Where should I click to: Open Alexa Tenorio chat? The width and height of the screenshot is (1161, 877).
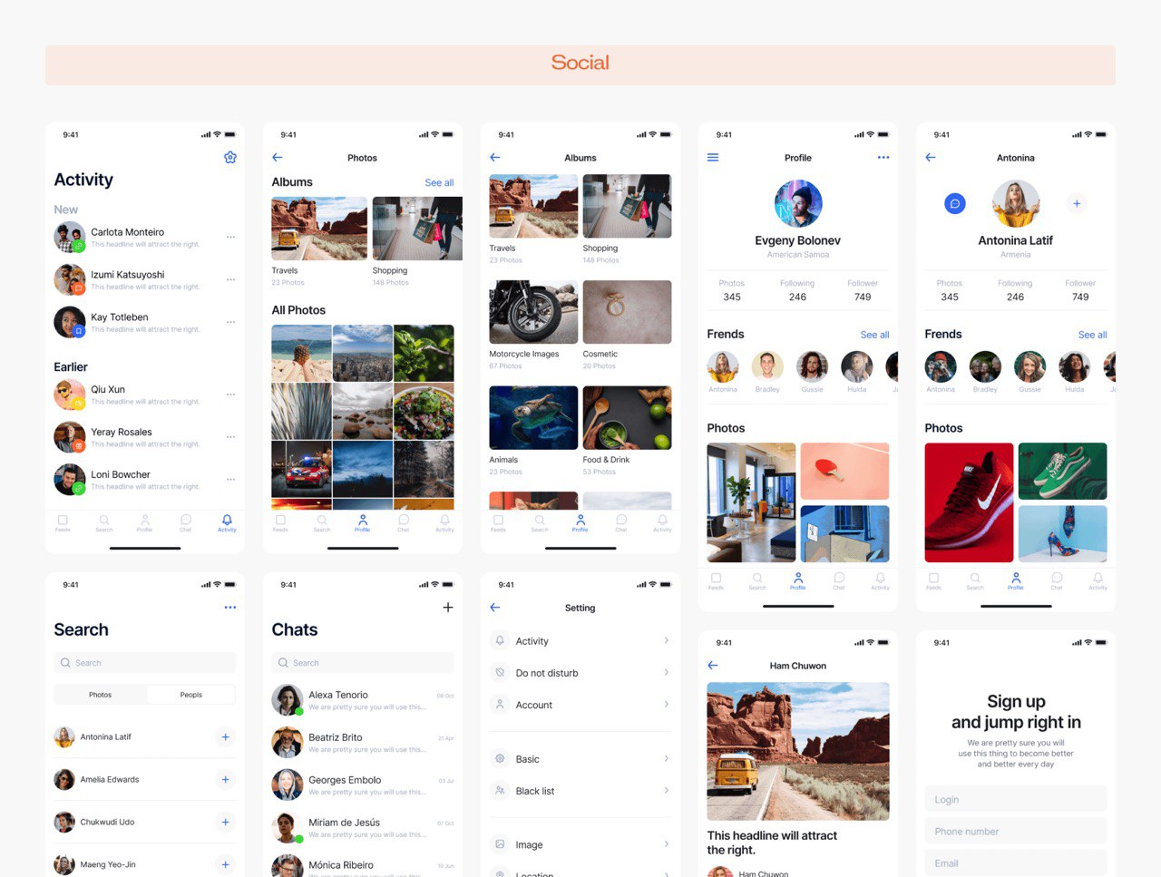[x=363, y=700]
